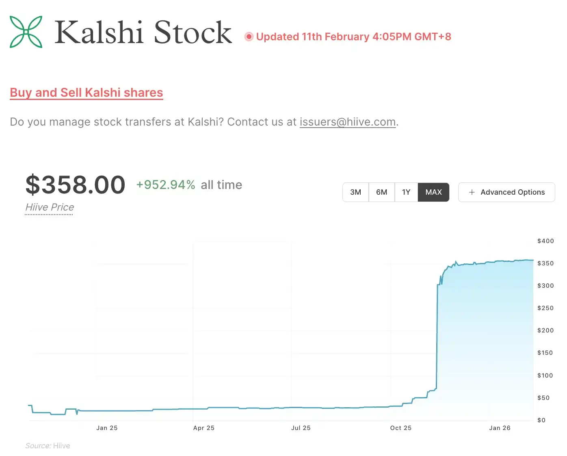Click the Jan 26 axis label
Screen dimensions: 567x456
500,428
